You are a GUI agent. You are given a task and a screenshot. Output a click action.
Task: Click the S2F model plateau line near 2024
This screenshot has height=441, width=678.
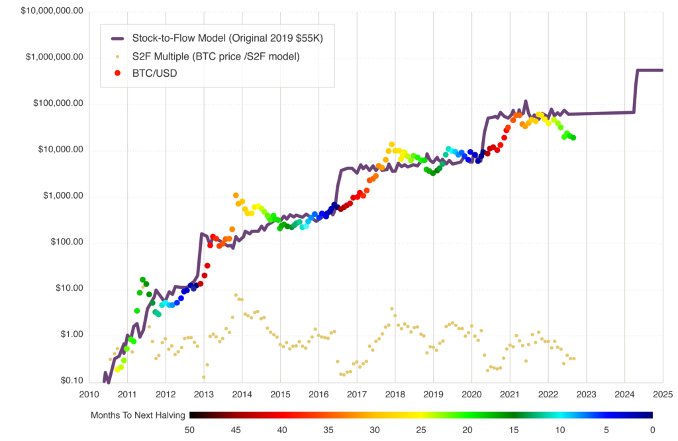click(x=601, y=113)
